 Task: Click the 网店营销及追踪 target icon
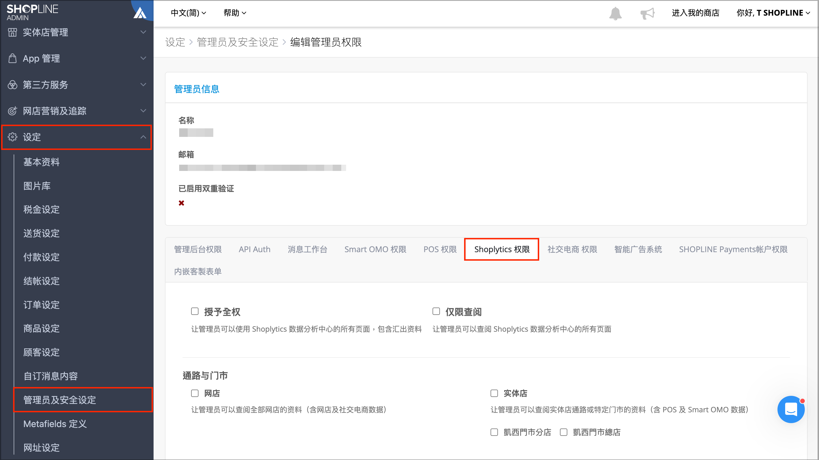[x=13, y=111]
